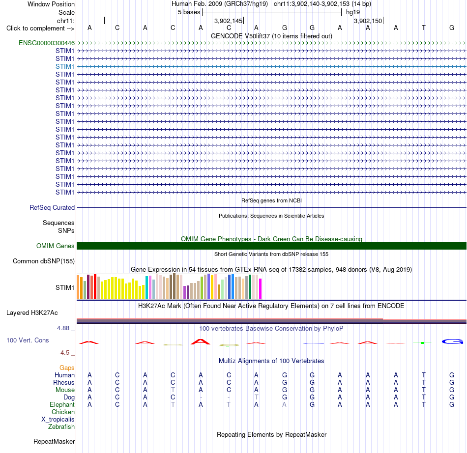
Task: Open the RefSeq Curated track label
Action: pyautogui.click(x=52, y=207)
